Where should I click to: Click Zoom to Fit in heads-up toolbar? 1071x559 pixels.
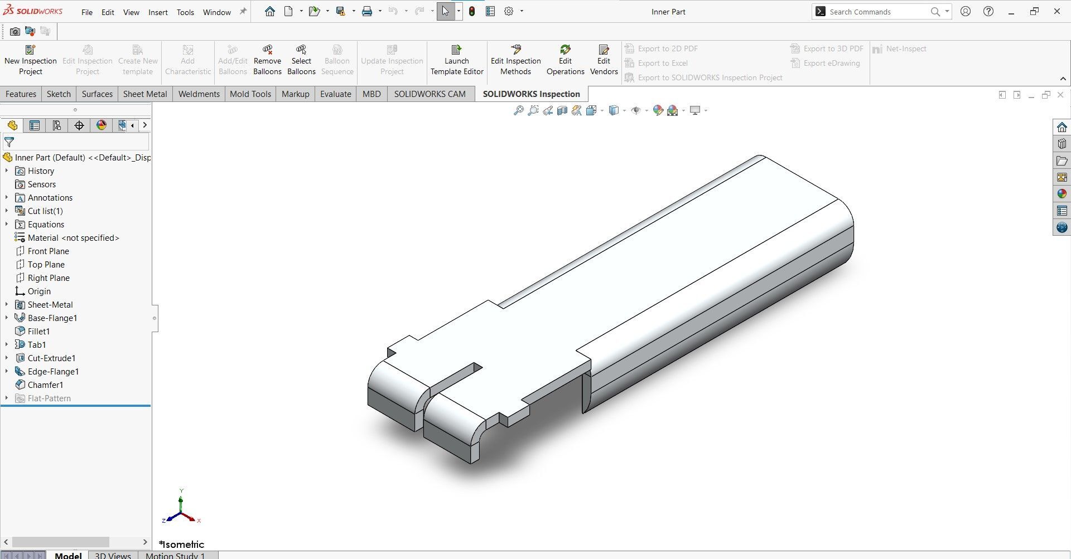pos(519,110)
